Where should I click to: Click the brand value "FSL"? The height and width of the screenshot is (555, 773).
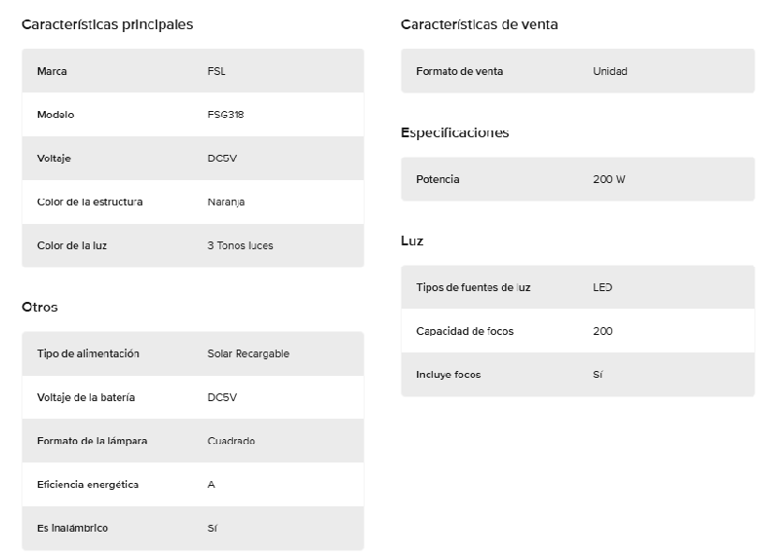[216, 71]
